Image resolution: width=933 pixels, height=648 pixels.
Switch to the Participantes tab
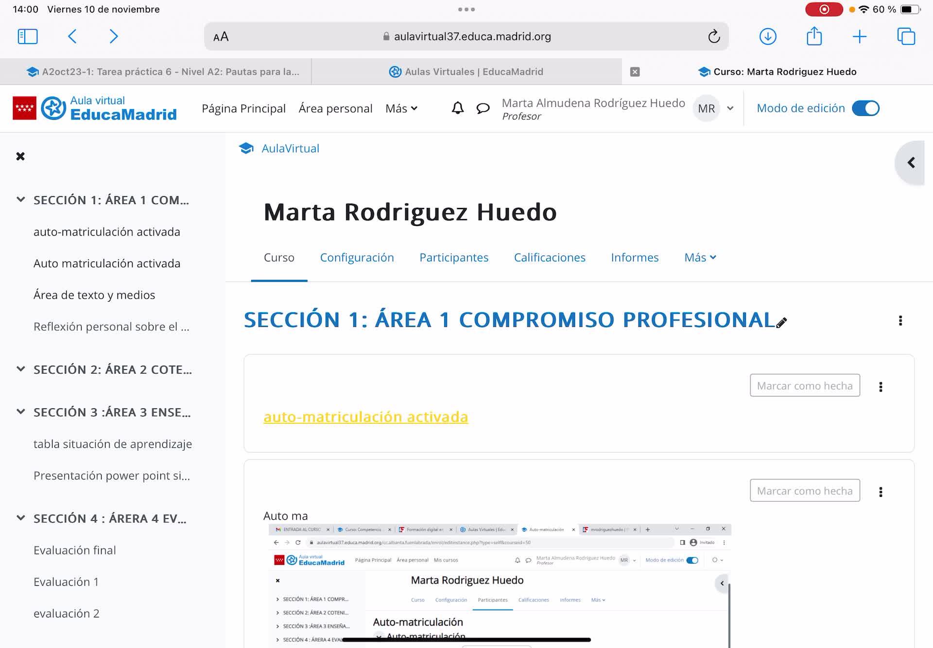point(454,257)
